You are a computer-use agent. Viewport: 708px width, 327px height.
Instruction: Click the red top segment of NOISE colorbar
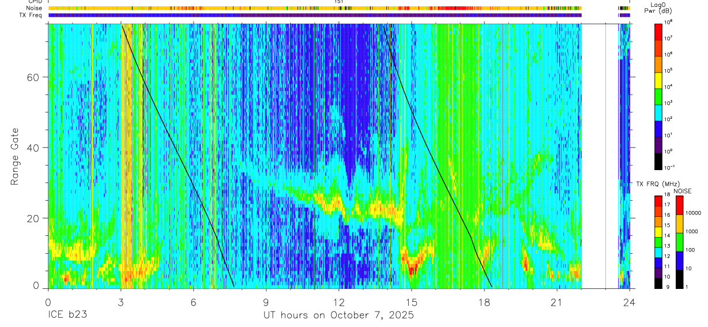[680, 205]
